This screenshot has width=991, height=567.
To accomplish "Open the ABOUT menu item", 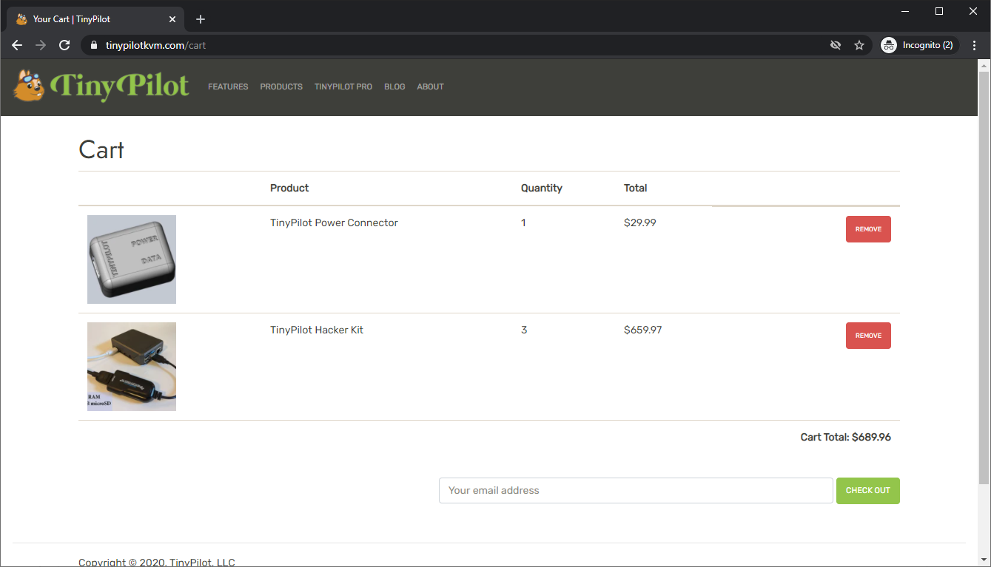I will click(x=430, y=86).
